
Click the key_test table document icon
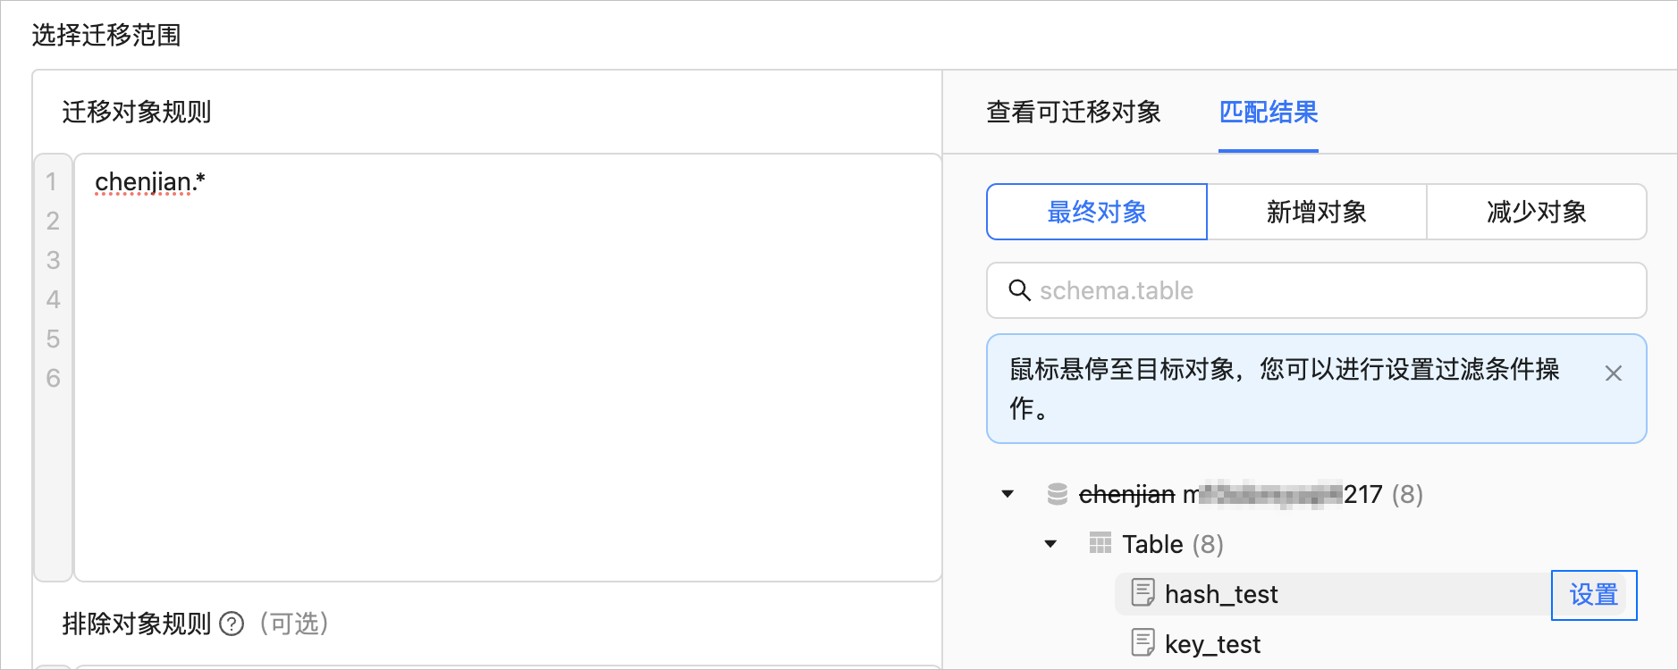(x=1143, y=643)
